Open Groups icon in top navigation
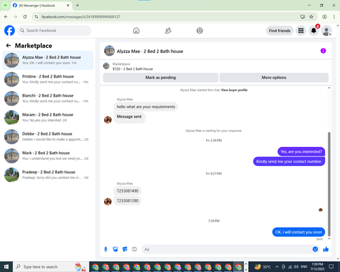Screen dimensions: 340x272 [x=200, y=31]
